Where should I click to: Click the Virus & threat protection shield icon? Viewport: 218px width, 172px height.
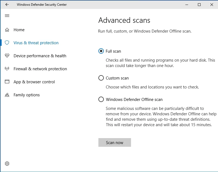(x=7, y=43)
